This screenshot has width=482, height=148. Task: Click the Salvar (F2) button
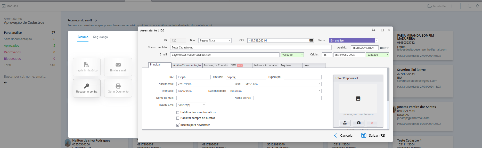pyautogui.click(x=373, y=136)
